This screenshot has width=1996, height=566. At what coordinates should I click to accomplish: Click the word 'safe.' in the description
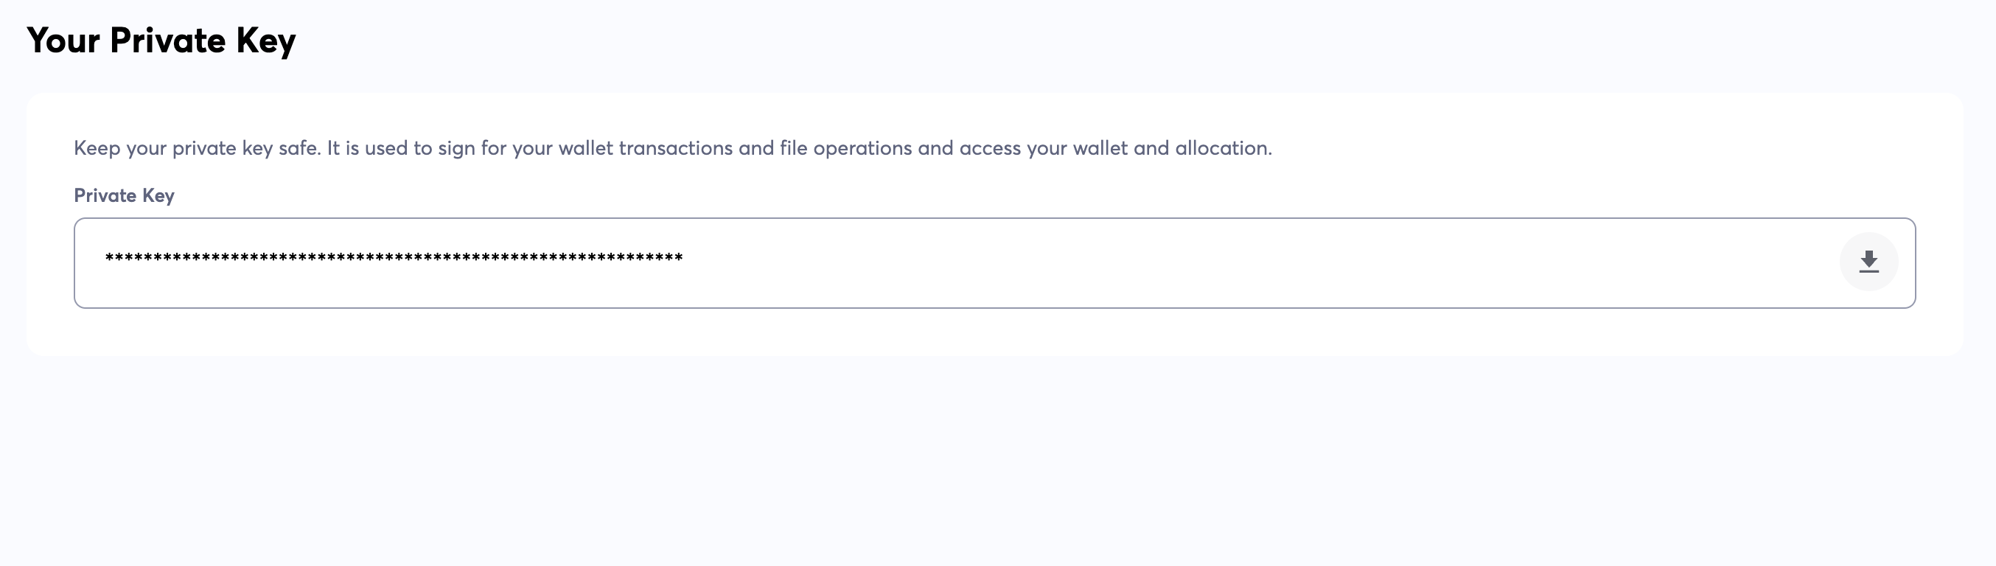tap(299, 148)
